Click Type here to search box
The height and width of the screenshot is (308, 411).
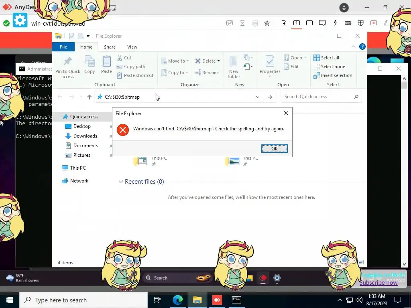point(83,300)
